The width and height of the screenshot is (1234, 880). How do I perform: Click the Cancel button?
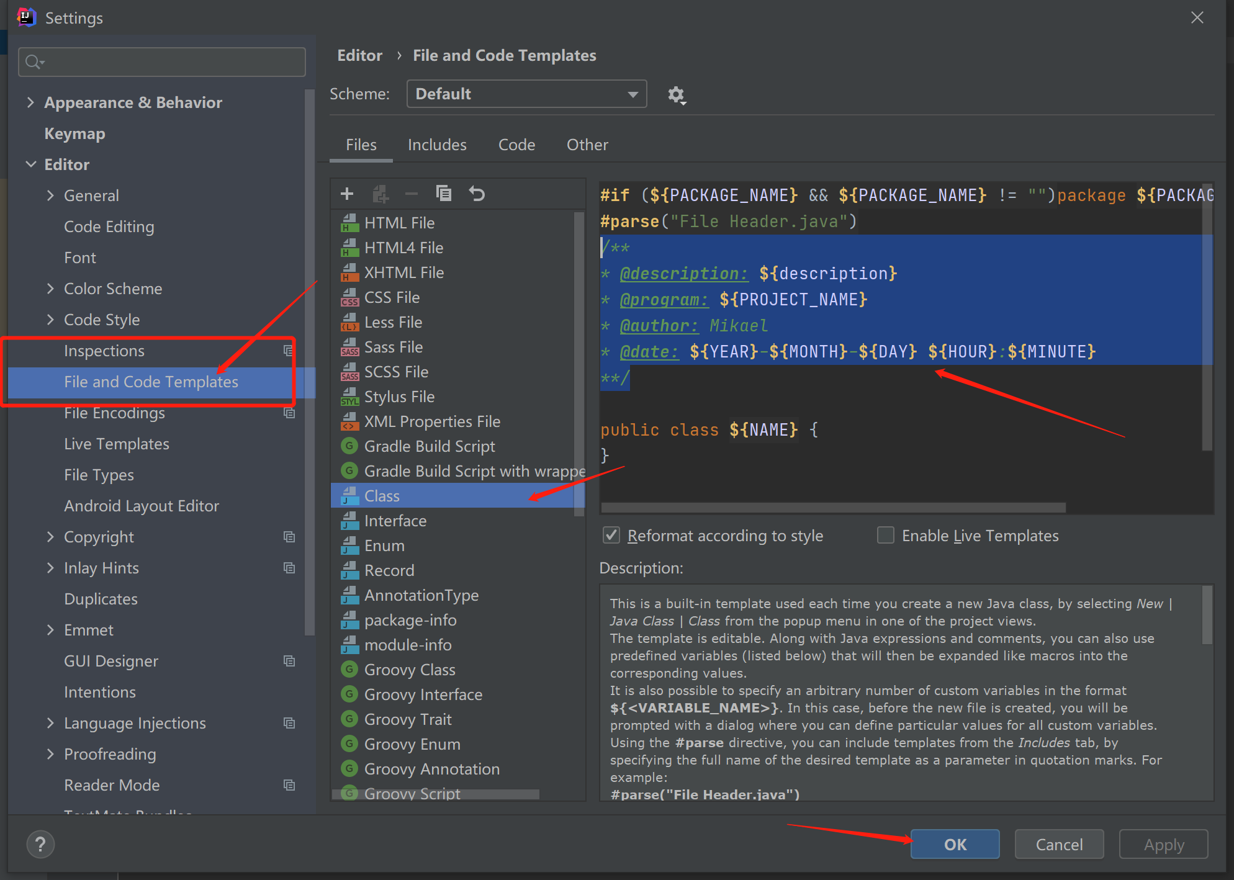(x=1058, y=844)
